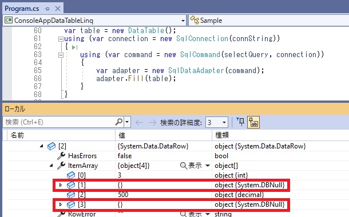
Task: Click the magnifier search icon in Locals
Action: (119, 122)
